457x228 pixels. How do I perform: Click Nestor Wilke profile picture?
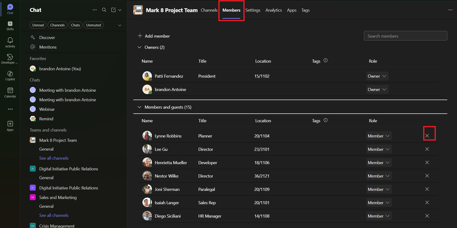coord(147,176)
